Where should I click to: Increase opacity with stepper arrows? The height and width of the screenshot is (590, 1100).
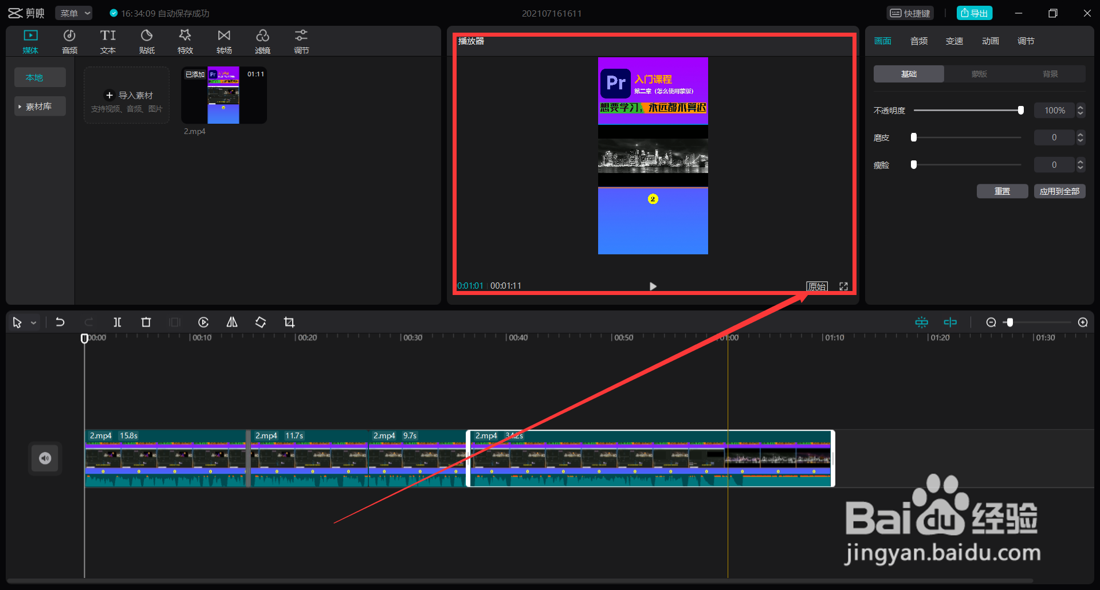pyautogui.click(x=1081, y=111)
